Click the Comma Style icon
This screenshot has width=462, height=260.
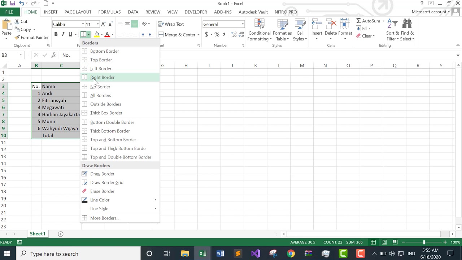point(224,35)
